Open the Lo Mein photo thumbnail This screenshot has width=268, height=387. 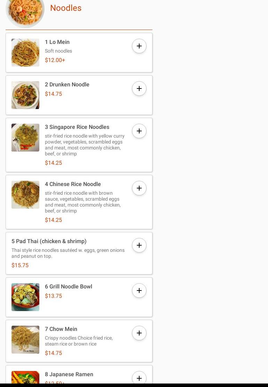click(x=25, y=53)
